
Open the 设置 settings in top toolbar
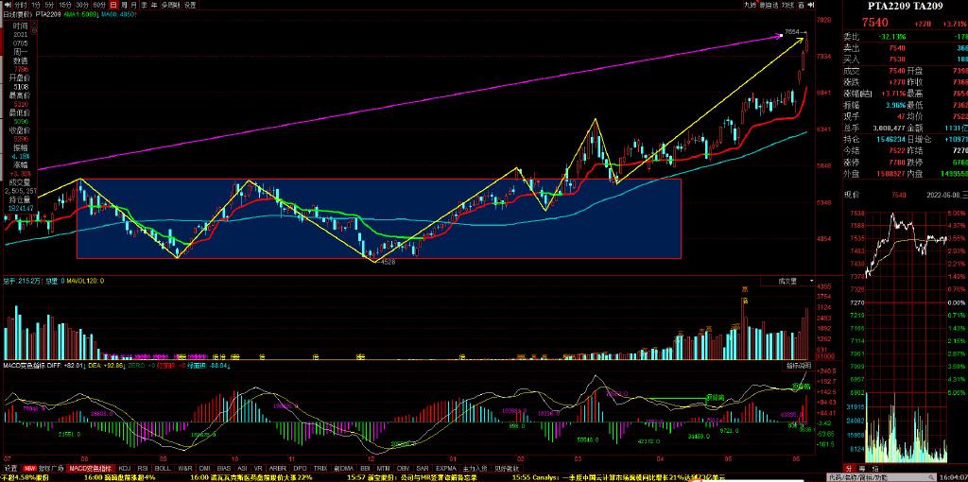pos(190,5)
